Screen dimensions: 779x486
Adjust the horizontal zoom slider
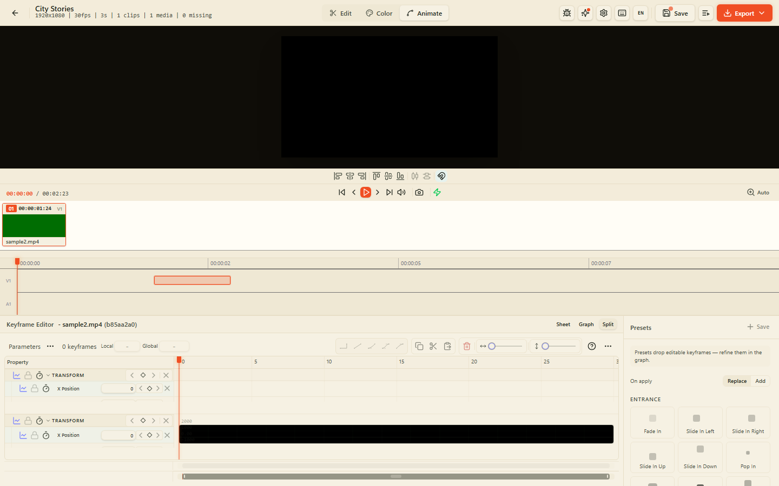pos(505,346)
